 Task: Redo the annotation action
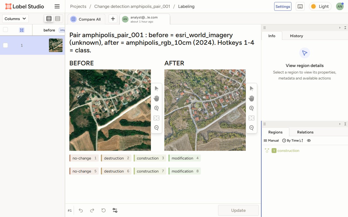[x=92, y=210]
